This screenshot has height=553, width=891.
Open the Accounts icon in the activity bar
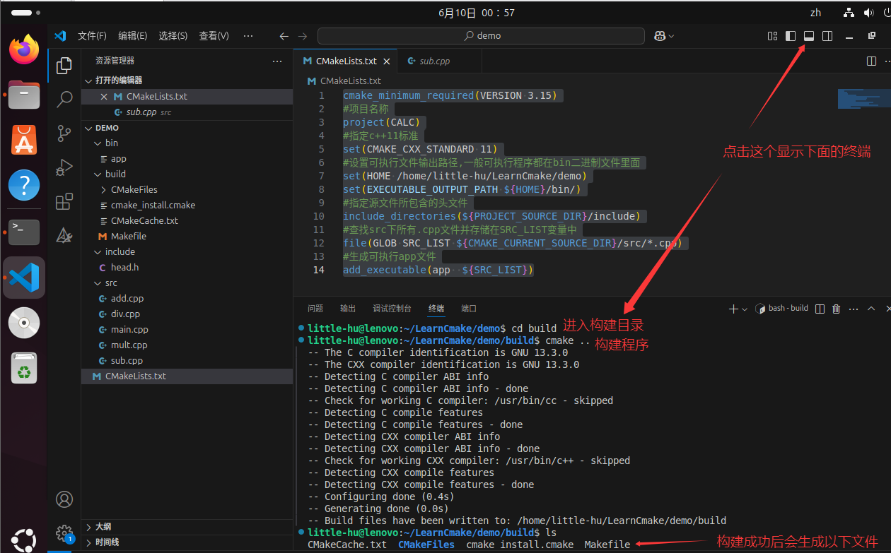pos(64,499)
